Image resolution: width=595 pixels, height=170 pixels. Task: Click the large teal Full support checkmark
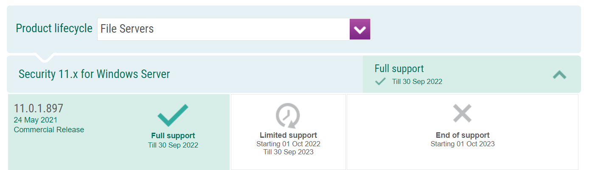pos(173,115)
